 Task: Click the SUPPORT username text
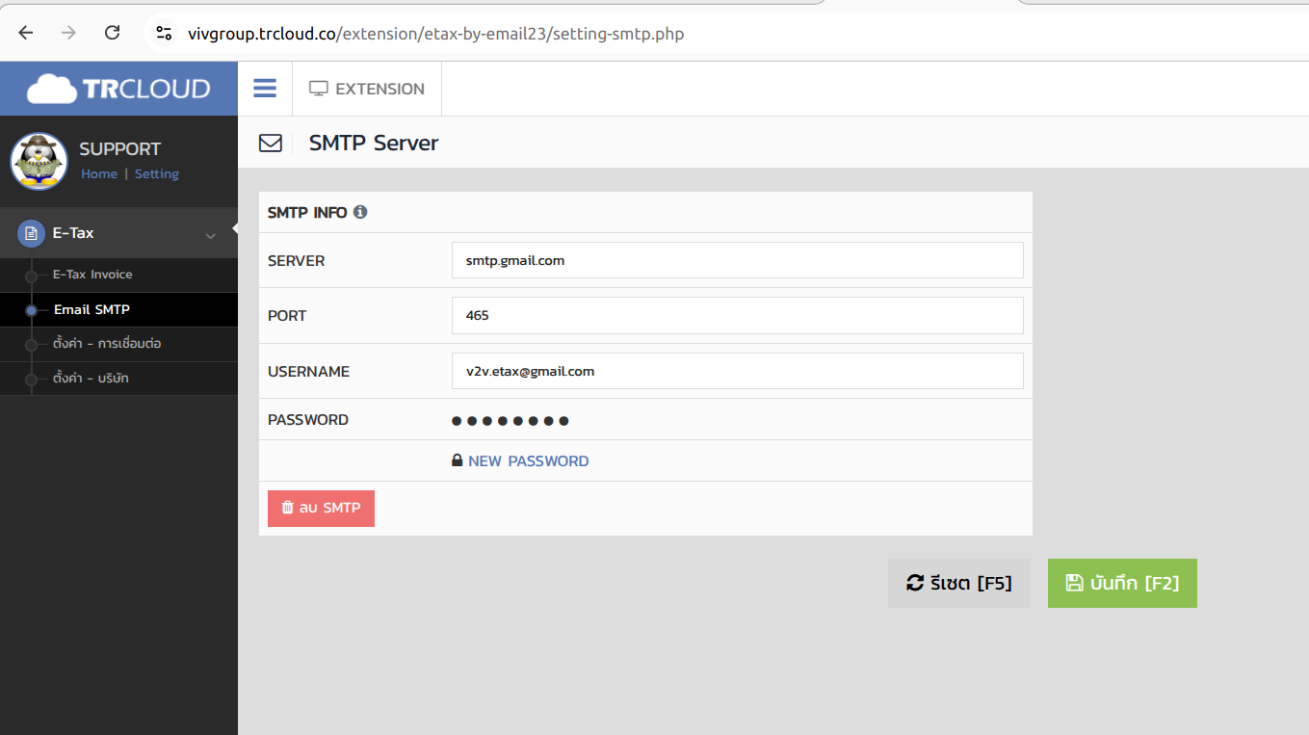coord(119,149)
